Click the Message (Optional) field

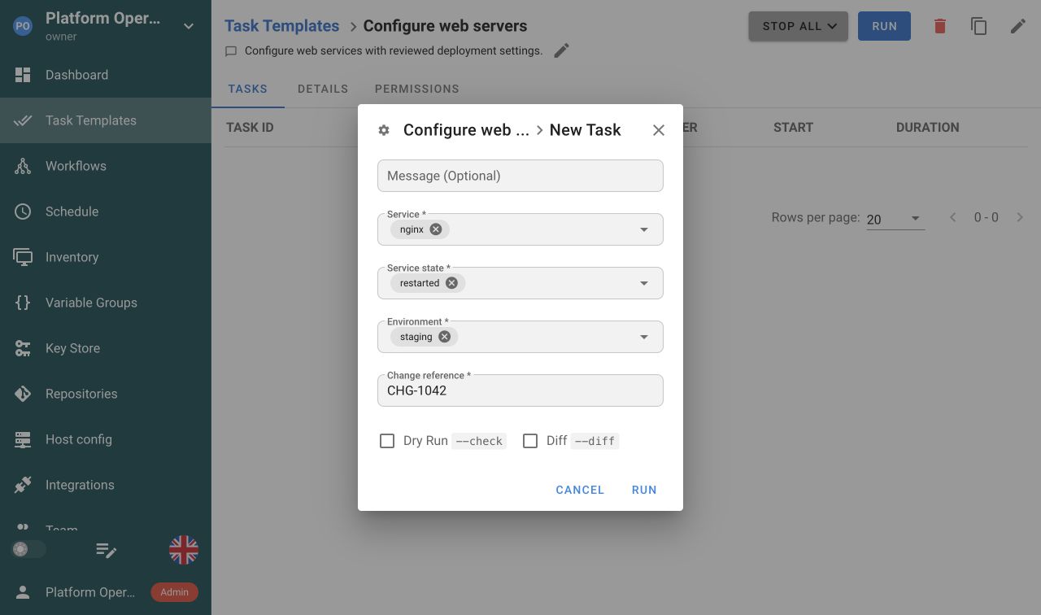pyautogui.click(x=520, y=176)
